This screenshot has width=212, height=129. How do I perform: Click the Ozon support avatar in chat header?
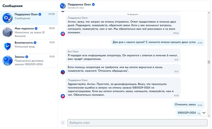click(x=63, y=6)
